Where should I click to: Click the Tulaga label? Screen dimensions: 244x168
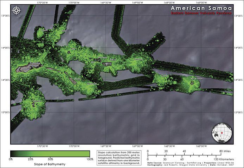pos(77,79)
